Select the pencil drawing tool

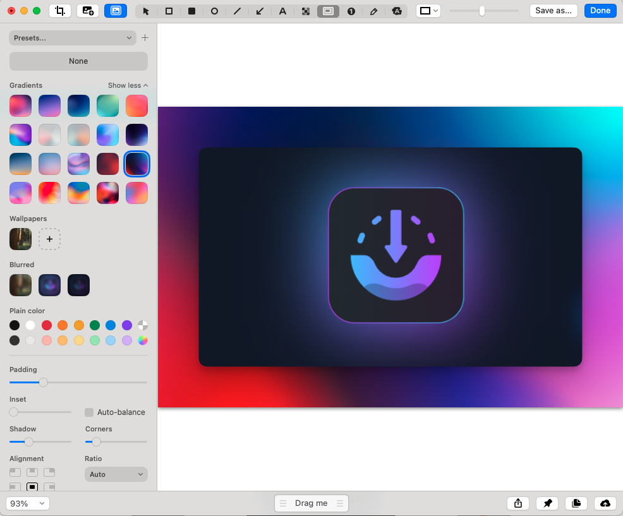pyautogui.click(x=373, y=11)
